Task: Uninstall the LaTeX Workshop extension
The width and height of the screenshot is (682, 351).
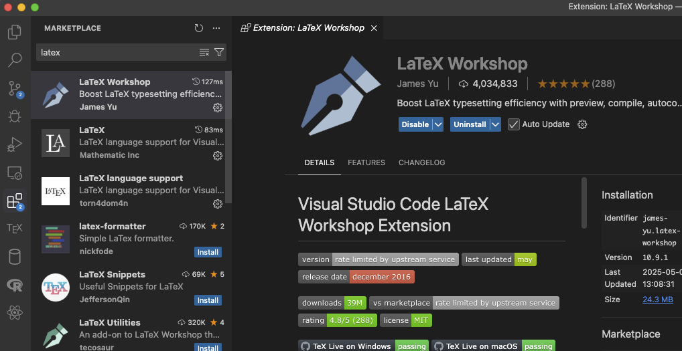Action: tap(470, 124)
